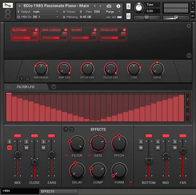The width and height of the screenshot is (196, 195).
Task: Click the first step of the LFO sequencer
Action: pyautogui.click(x=9, y=107)
